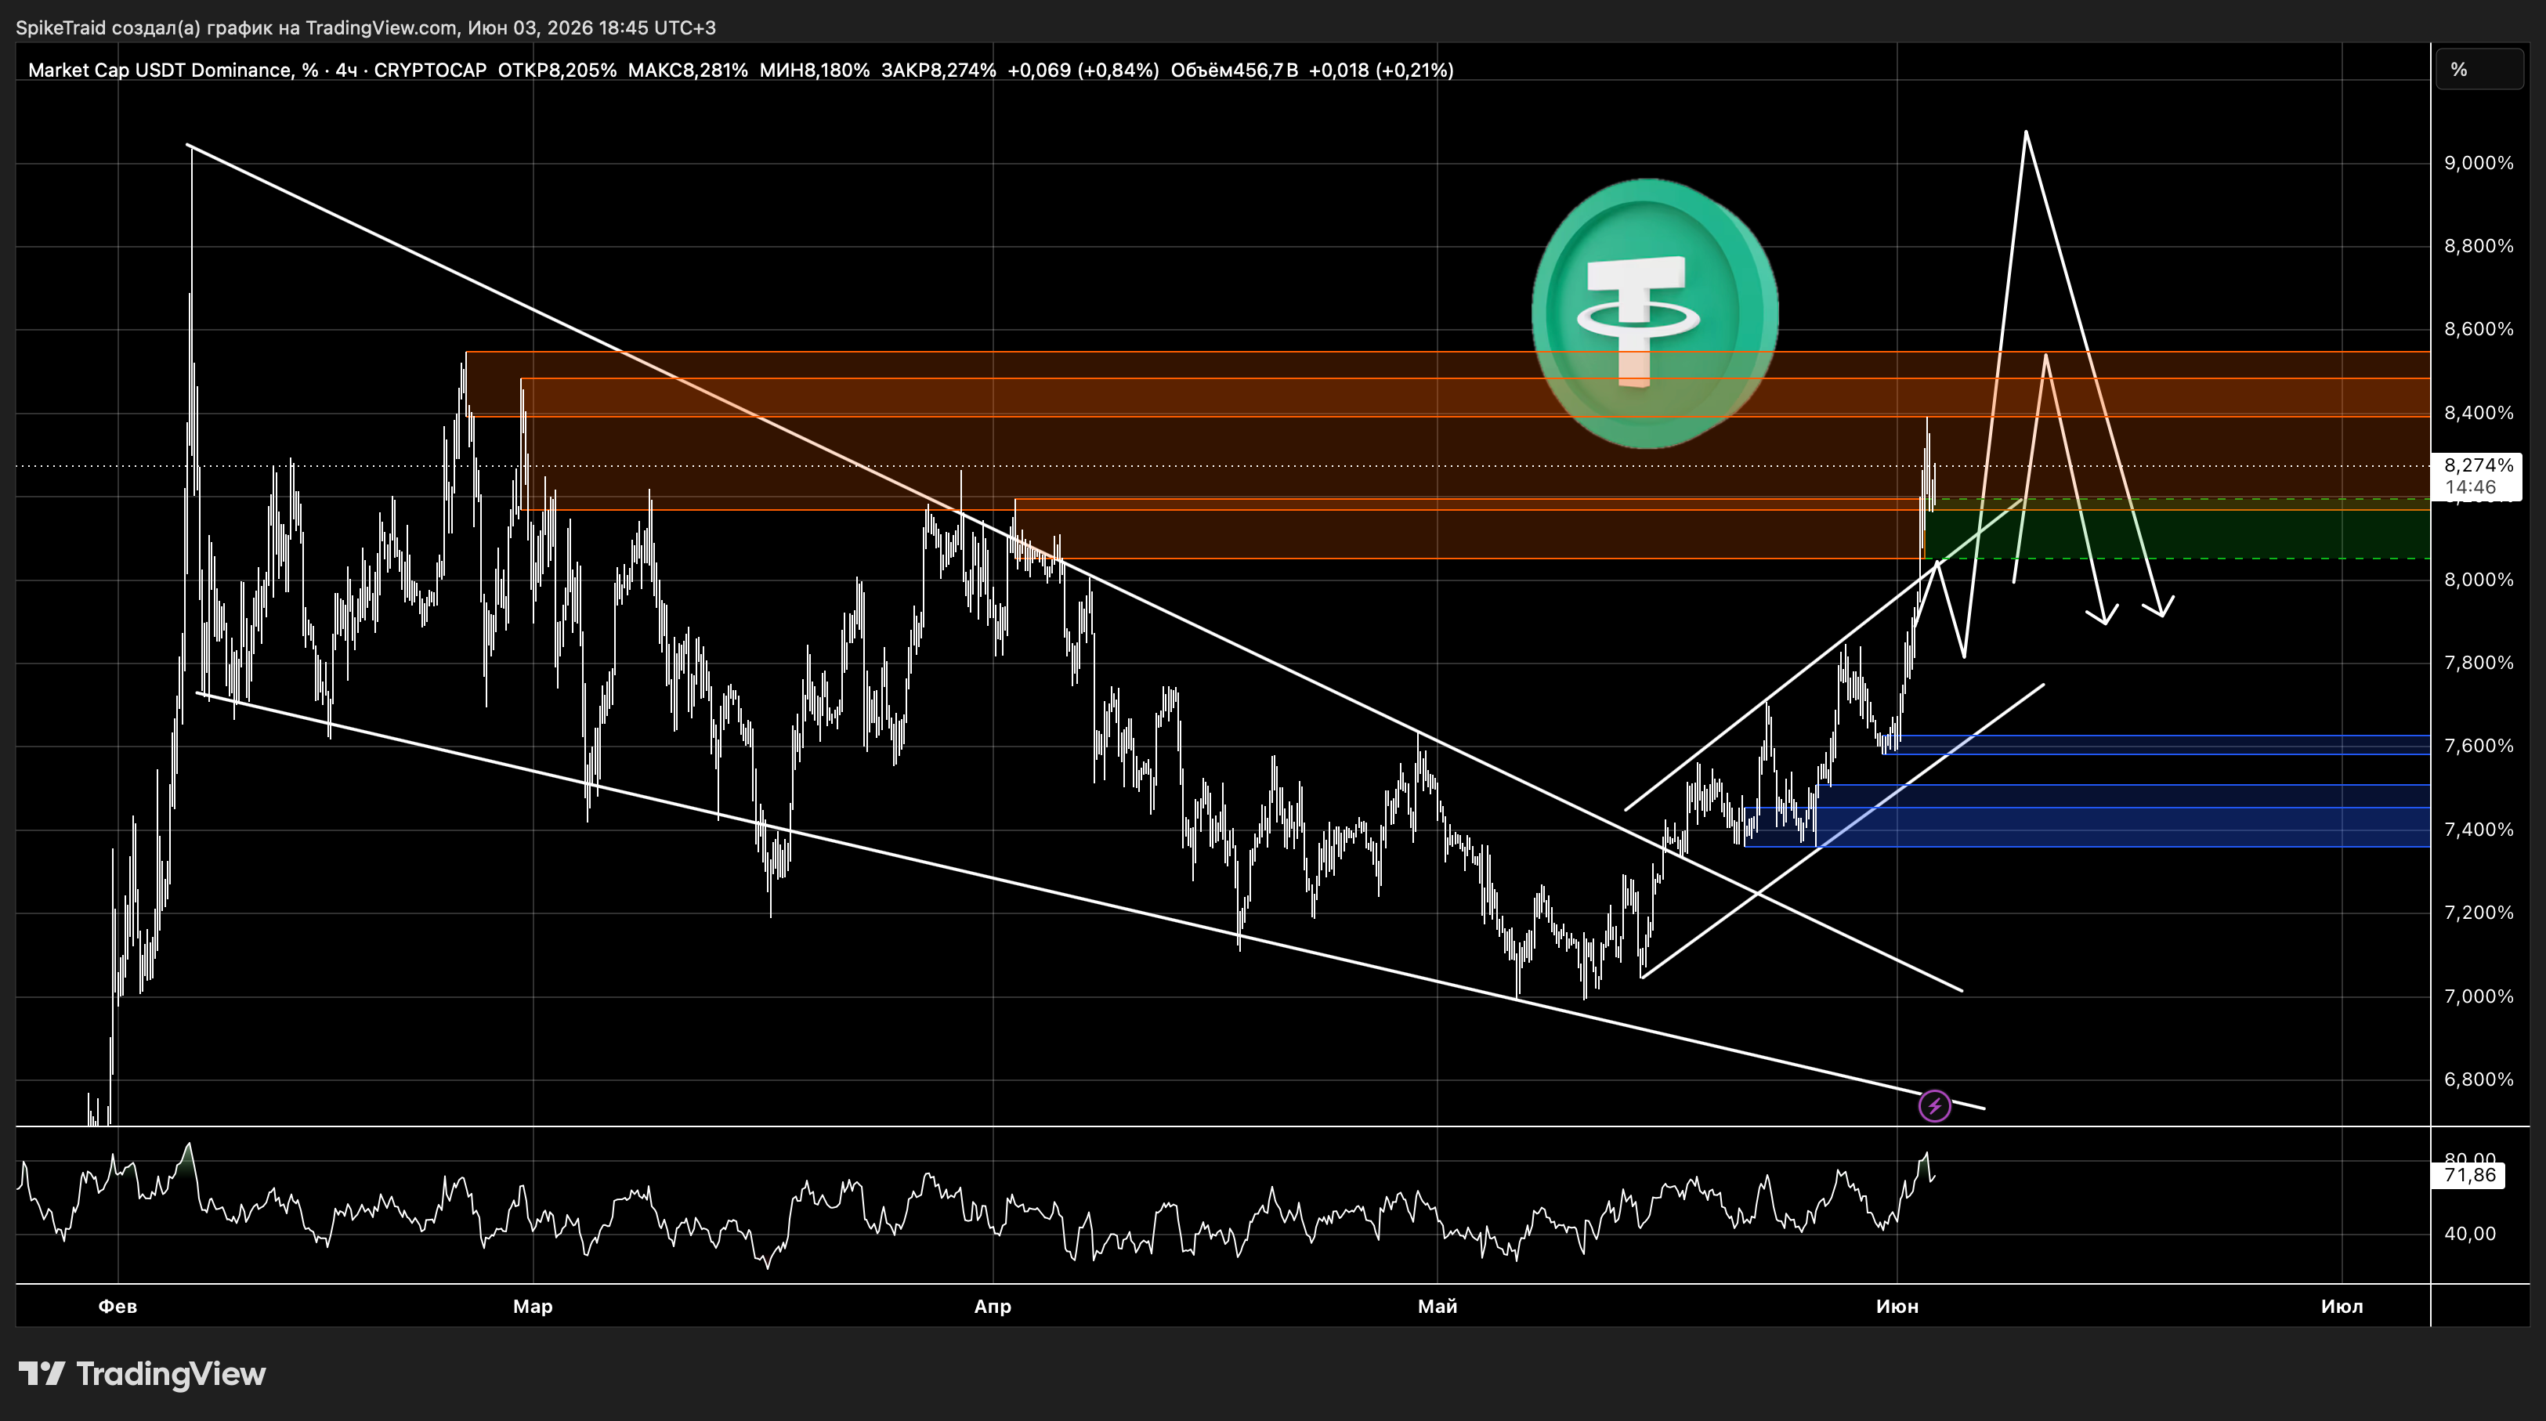
Task: Click the "CRYPTOCAP" source label
Action: coord(430,71)
